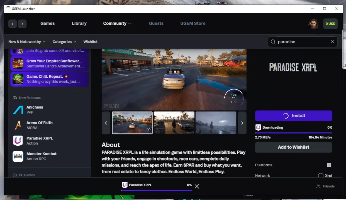This screenshot has width=346, height=200.
Task: Click the Anichess title text
Action: click(x=35, y=107)
